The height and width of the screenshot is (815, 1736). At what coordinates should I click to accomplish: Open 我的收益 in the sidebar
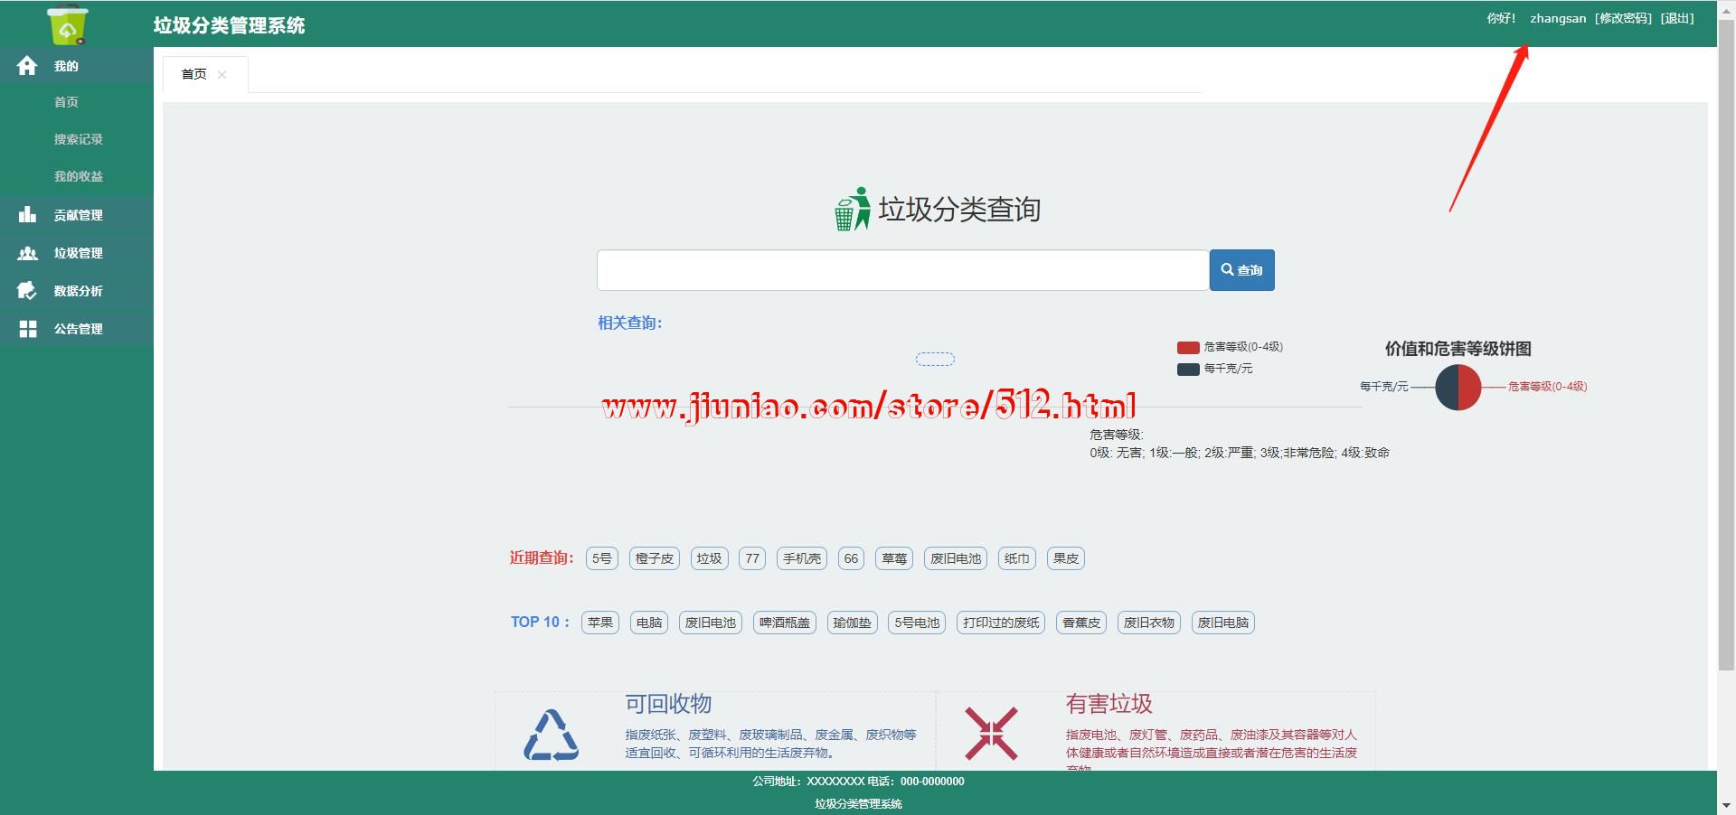pyautogui.click(x=78, y=176)
